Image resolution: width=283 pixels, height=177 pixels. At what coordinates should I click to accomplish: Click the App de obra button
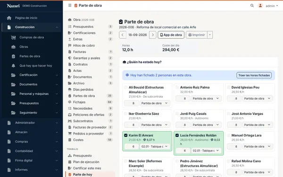point(171,35)
